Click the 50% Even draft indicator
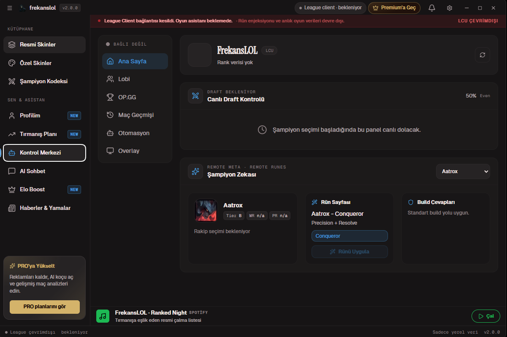The width and height of the screenshot is (507, 337). click(x=478, y=96)
